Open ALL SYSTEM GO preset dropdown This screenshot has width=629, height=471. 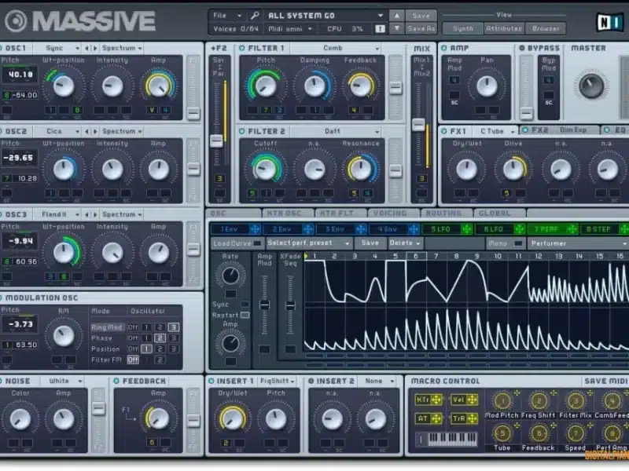coord(325,16)
